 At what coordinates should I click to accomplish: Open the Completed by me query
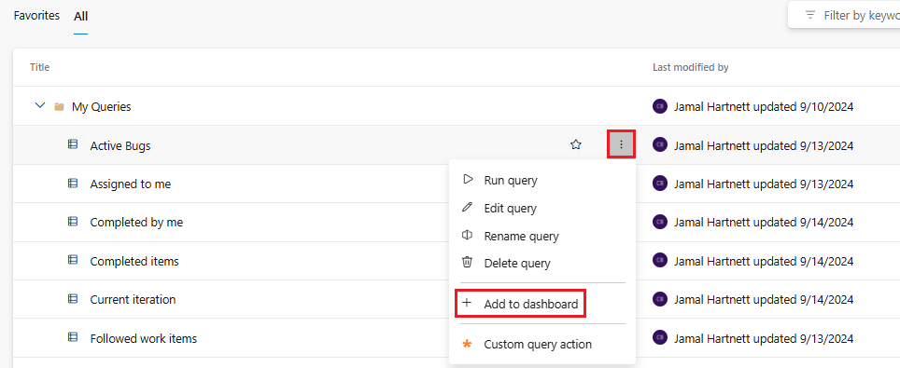[x=136, y=223]
